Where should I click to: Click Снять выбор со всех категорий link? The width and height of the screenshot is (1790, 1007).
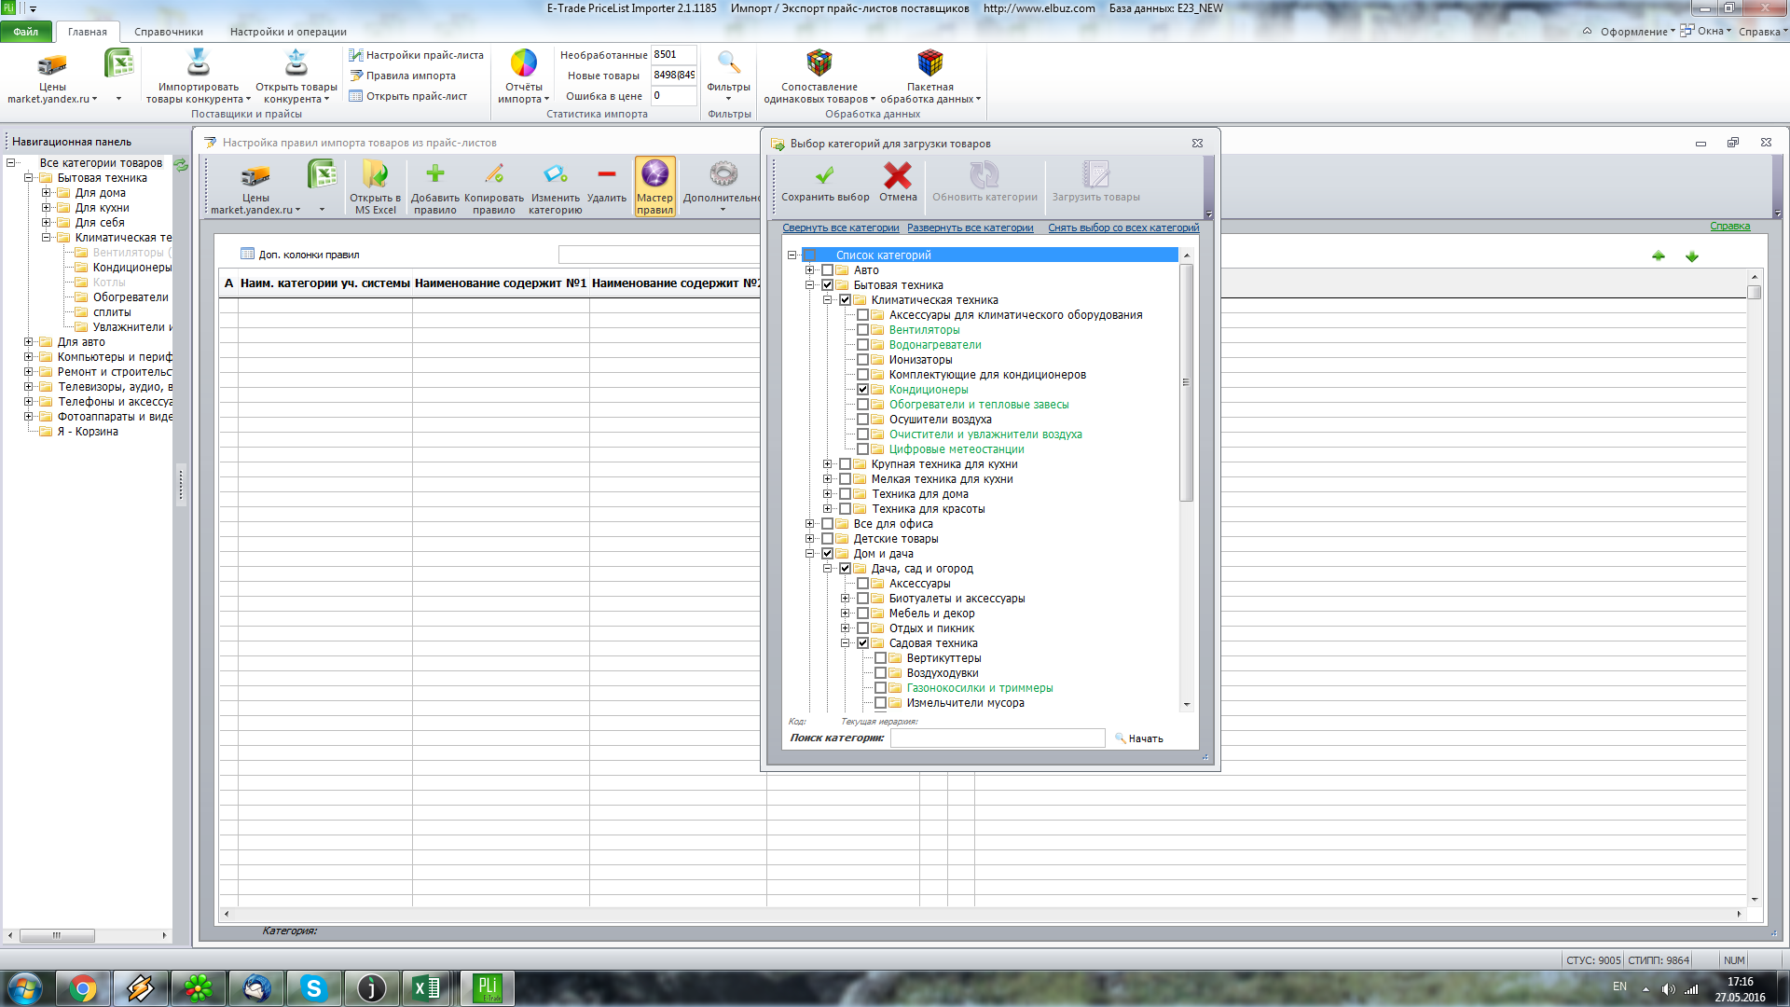(x=1123, y=228)
